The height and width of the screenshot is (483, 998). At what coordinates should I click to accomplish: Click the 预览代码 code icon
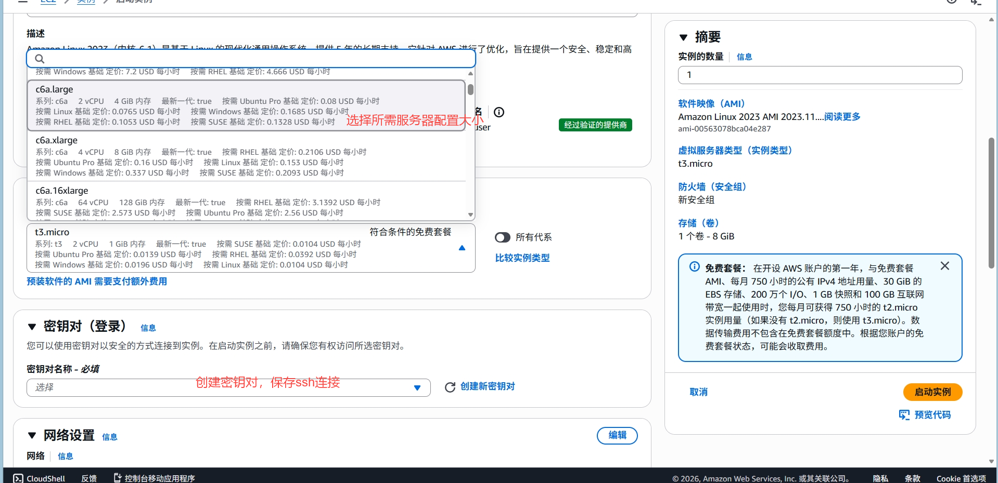click(x=904, y=415)
